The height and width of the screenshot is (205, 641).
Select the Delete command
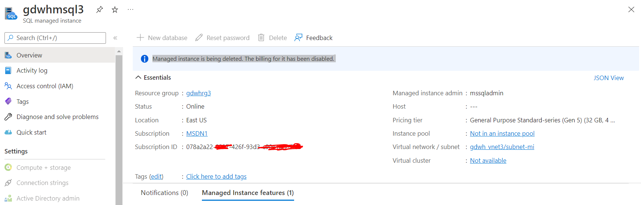pyautogui.click(x=273, y=38)
